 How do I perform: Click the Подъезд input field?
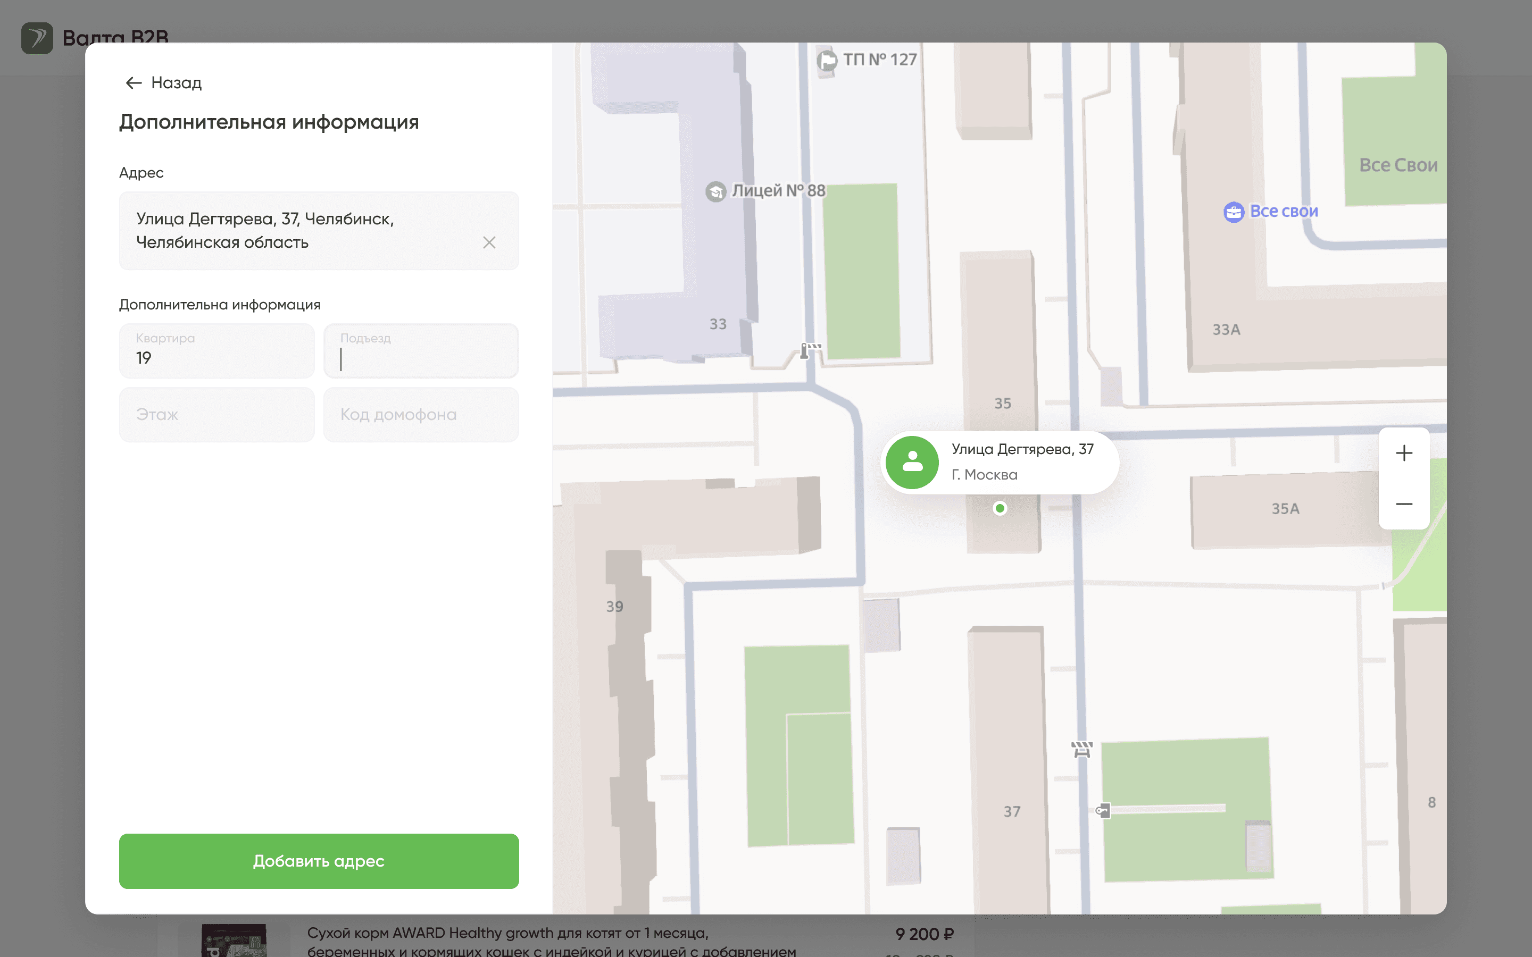click(x=421, y=351)
